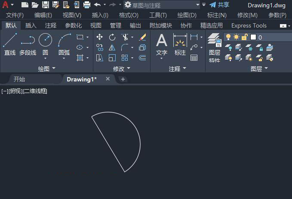Add a new drawing tab with plus
292x199 pixels.
(123, 79)
